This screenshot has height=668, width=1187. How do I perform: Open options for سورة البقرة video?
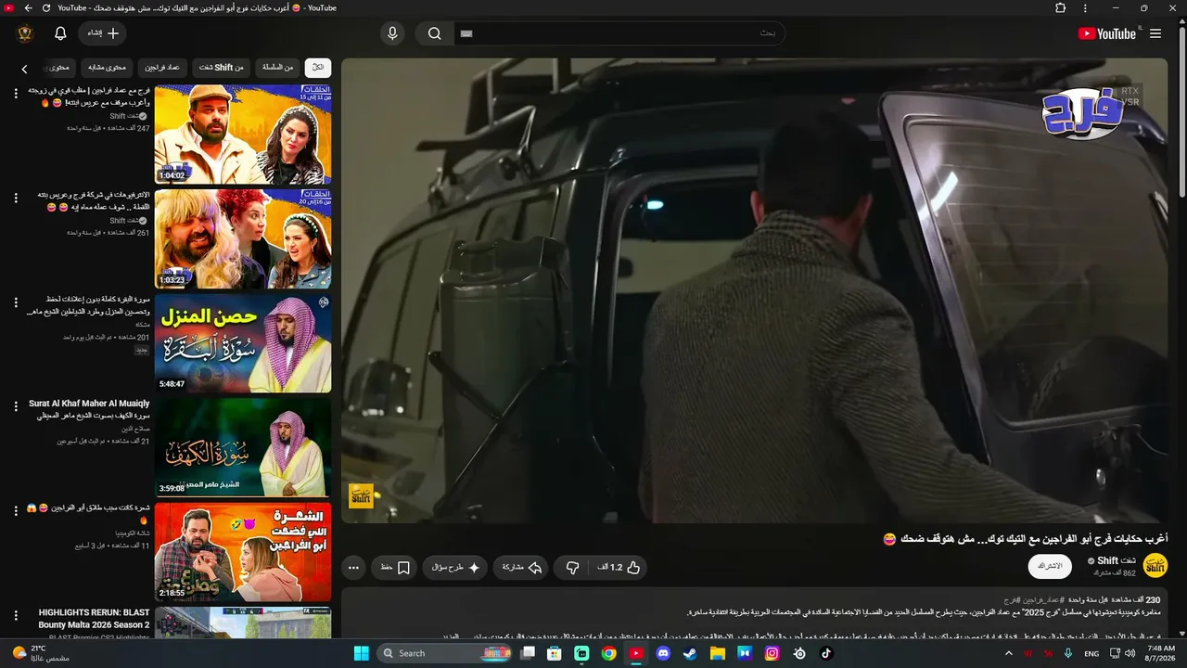pos(16,302)
